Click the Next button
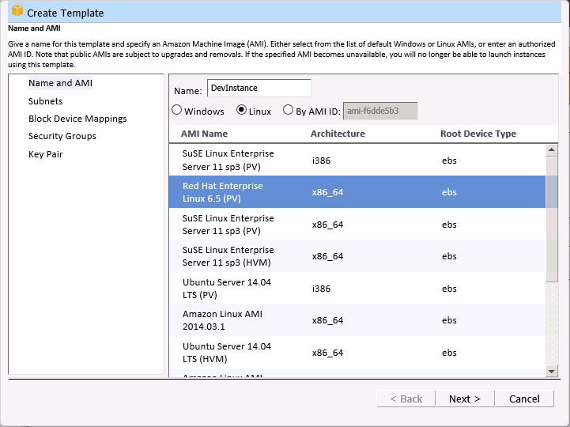This screenshot has height=427, width=570. pyautogui.click(x=464, y=399)
